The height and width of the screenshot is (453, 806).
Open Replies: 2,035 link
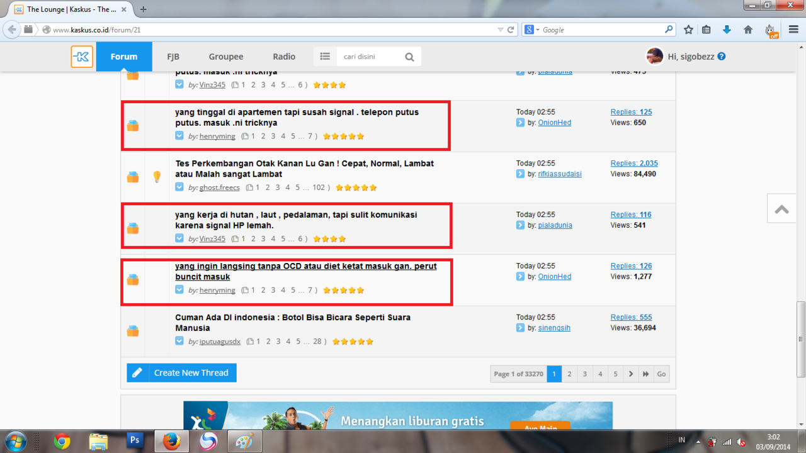pyautogui.click(x=634, y=163)
